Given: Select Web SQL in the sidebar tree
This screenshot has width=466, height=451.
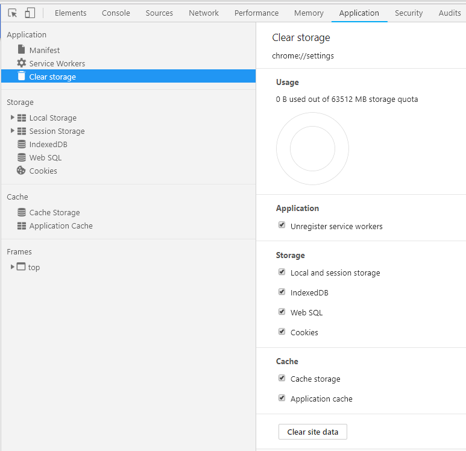Looking at the screenshot, I should 45,157.
